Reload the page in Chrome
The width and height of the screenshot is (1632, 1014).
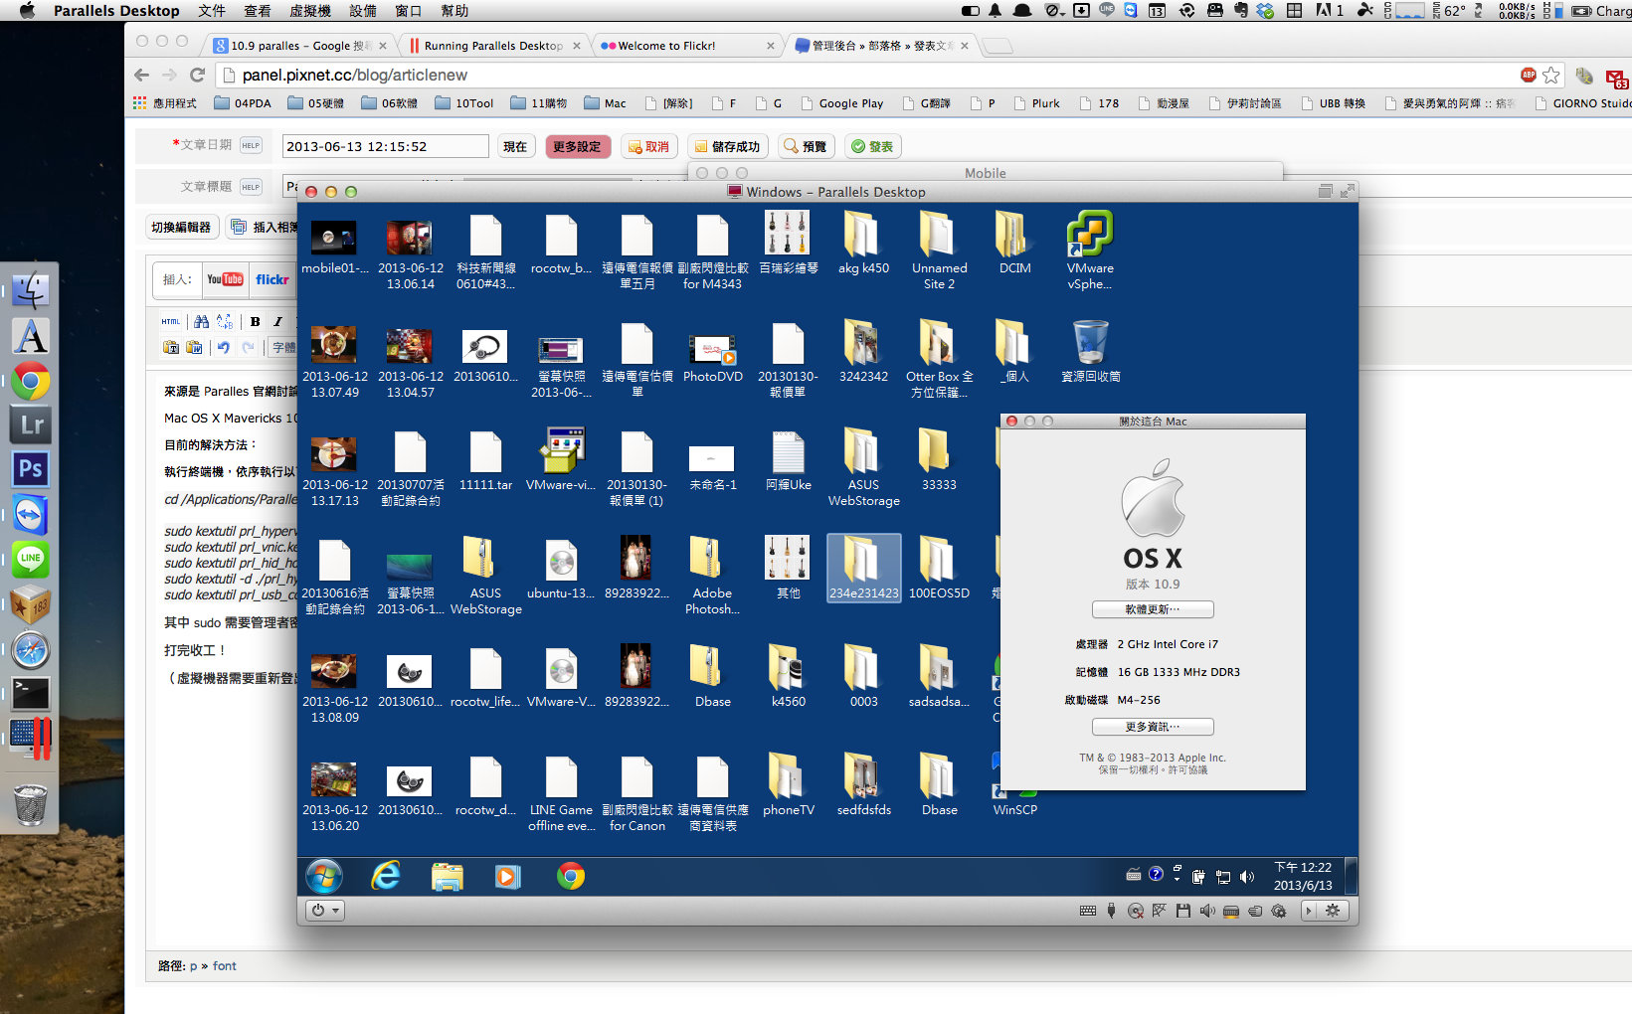coord(197,75)
